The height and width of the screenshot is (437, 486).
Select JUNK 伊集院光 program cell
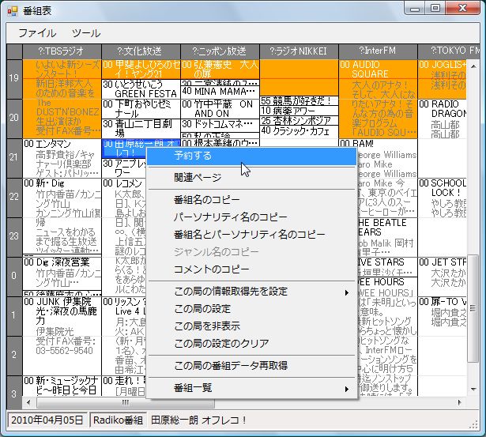62,336
